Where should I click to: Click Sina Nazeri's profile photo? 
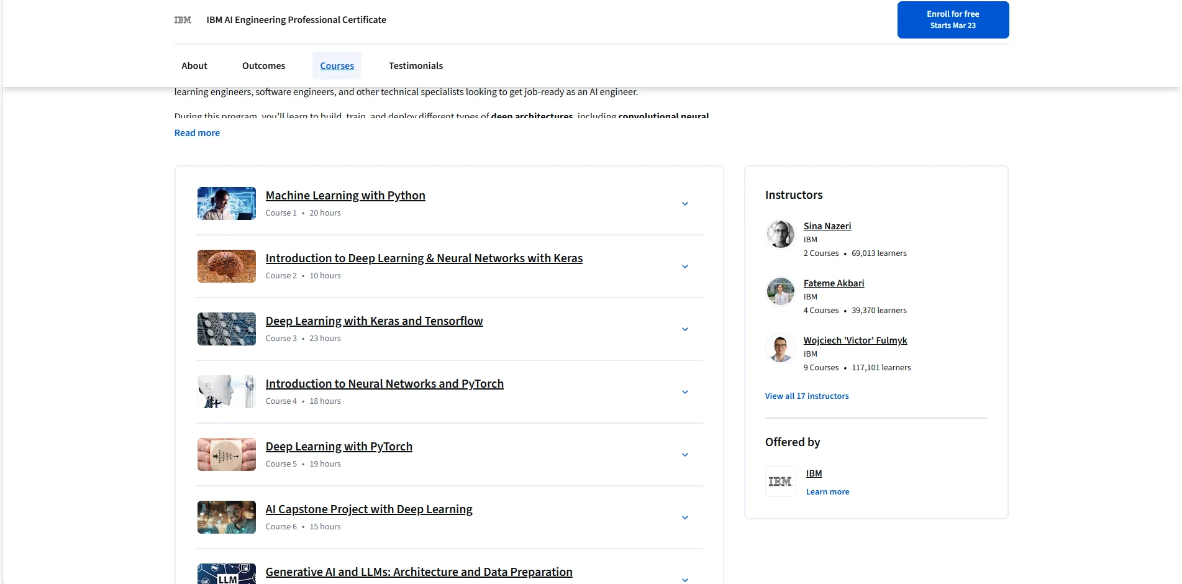[x=780, y=234]
